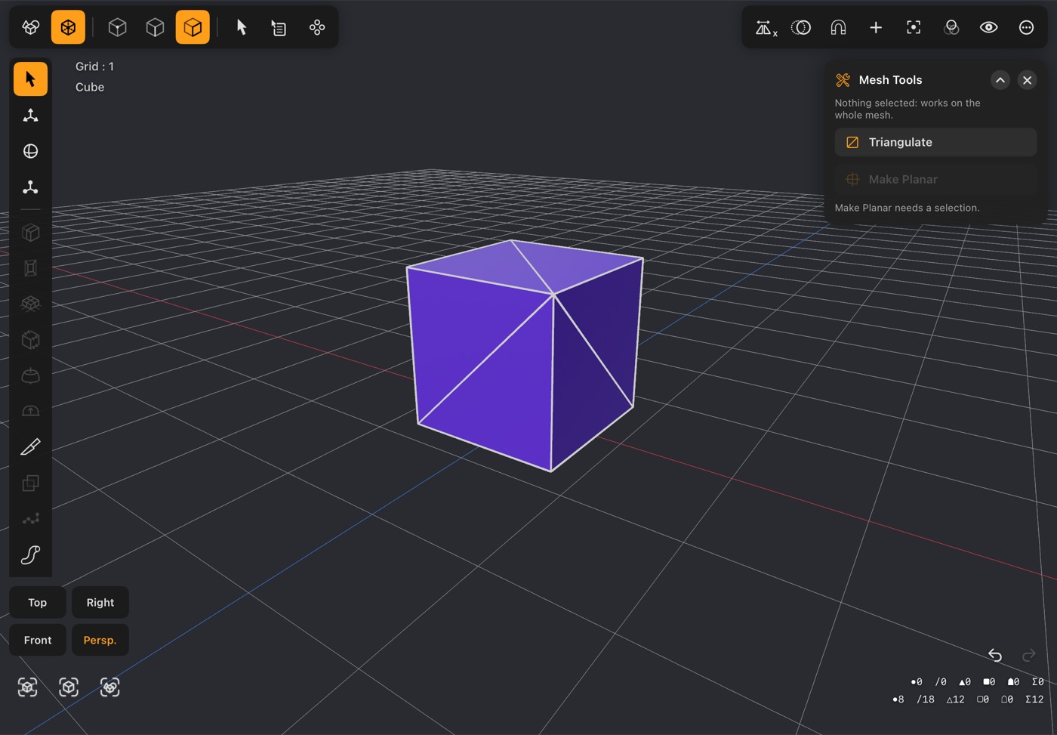Open the three-circles materials icon
This screenshot has width=1057, height=735.
tap(951, 27)
